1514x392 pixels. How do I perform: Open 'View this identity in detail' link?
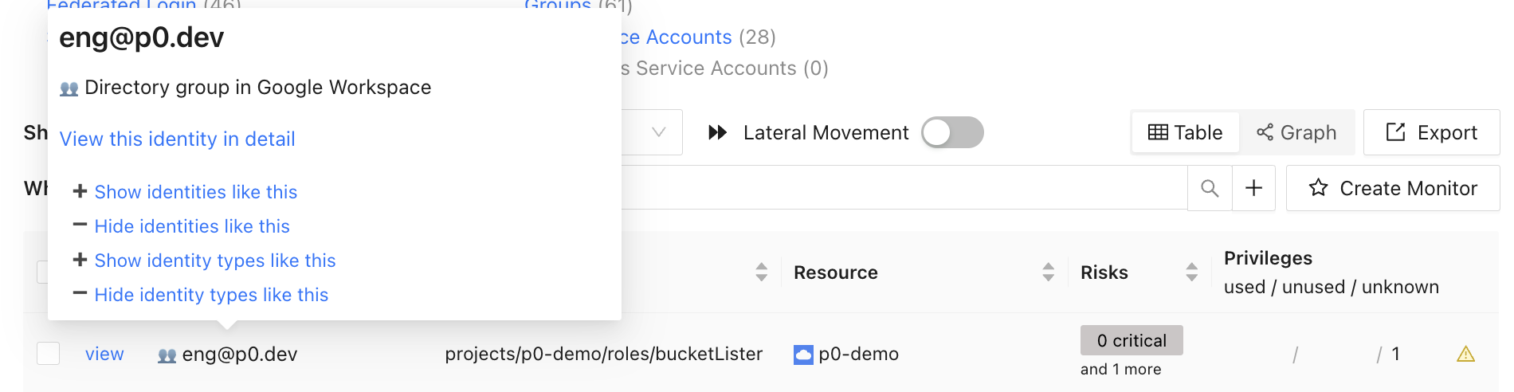point(177,139)
